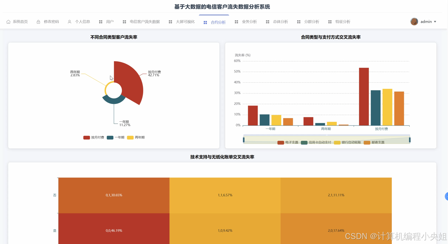Click the 电子支票 bar for 按月付费
Viewport: 448px width, 244px height.
(364, 97)
